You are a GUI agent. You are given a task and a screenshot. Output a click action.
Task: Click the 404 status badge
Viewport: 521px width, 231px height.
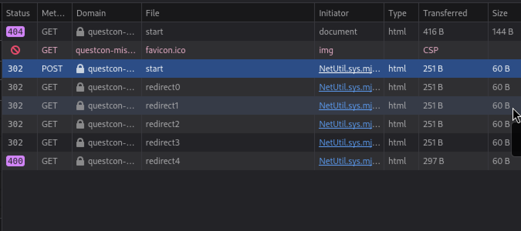pos(15,32)
